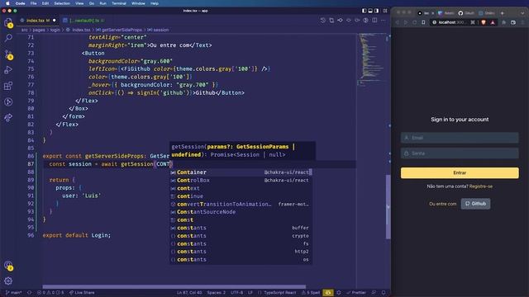
Task: Open the Customize Layout button
Action: 385,11
